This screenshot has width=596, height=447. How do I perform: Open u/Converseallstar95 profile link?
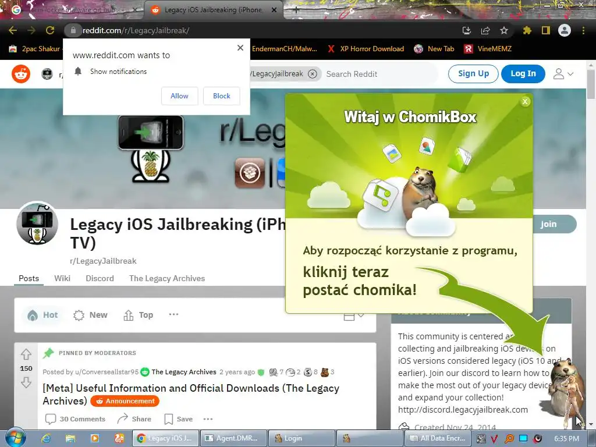[107, 372]
